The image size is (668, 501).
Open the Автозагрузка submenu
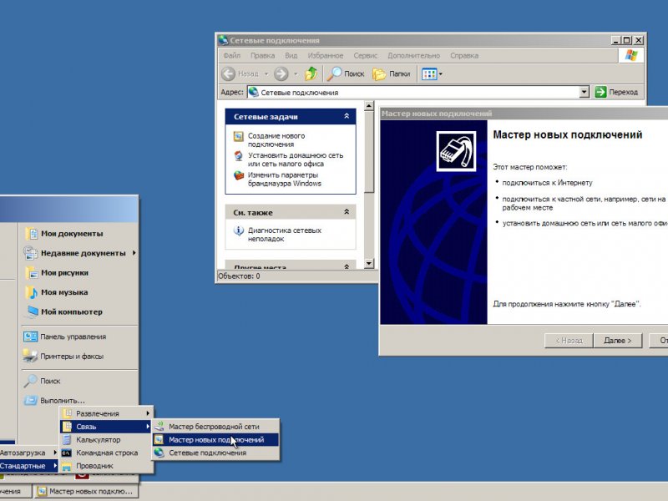coord(28,453)
